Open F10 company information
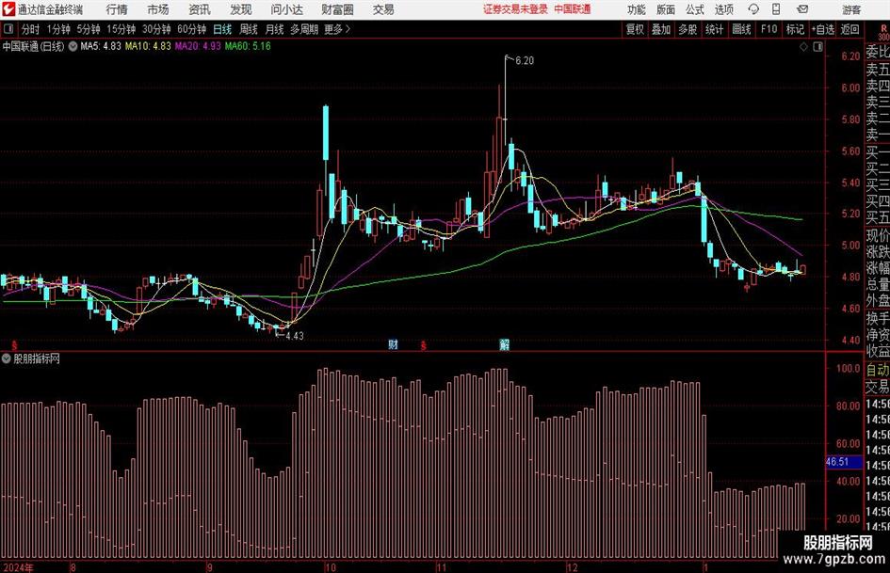This screenshot has width=890, height=573. [769, 29]
